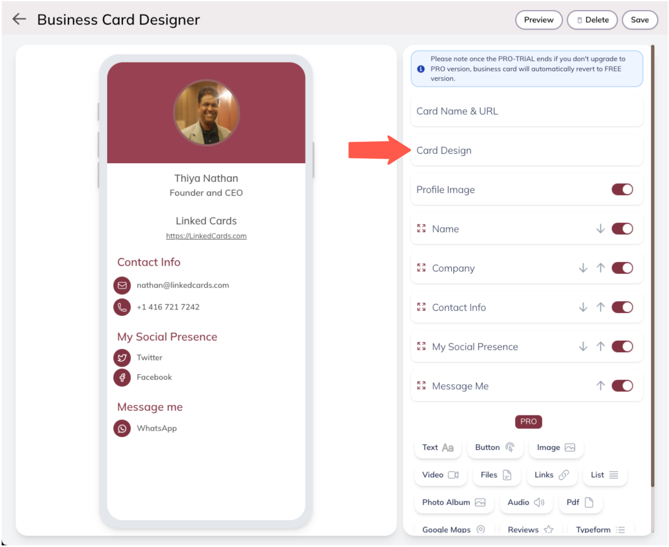Toggle off the Contact Info section
Screen dimensions: 669x547
coord(622,307)
